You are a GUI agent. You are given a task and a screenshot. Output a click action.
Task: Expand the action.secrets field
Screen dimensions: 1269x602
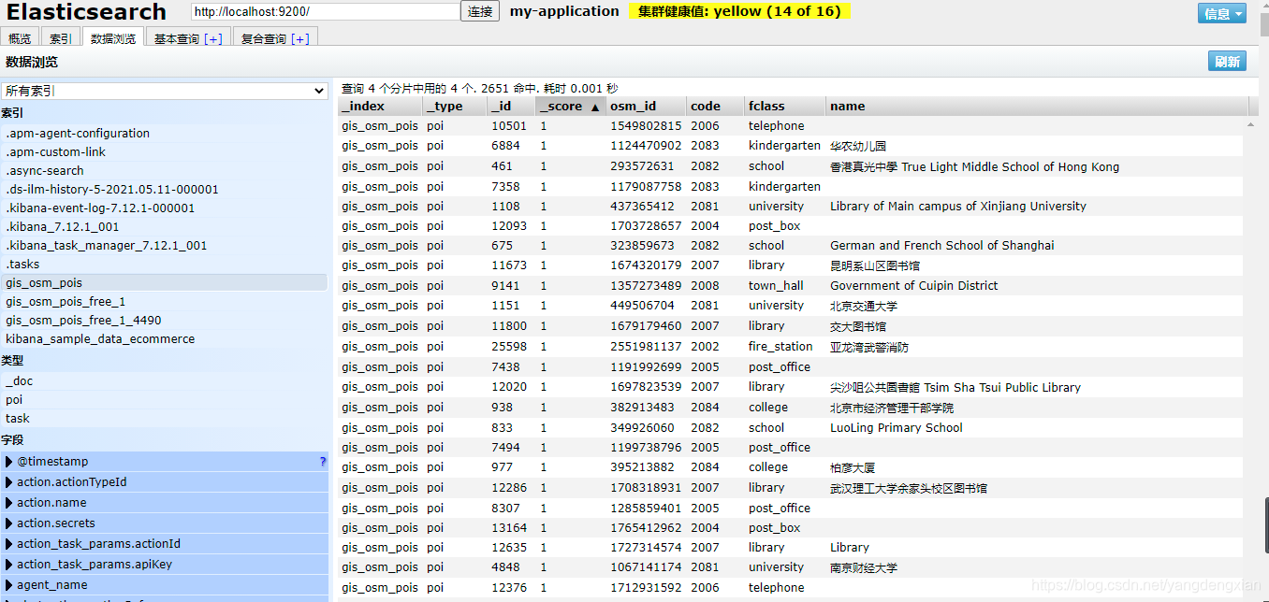(x=9, y=523)
